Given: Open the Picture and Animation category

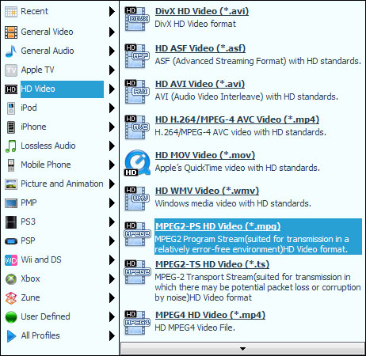Looking at the screenshot, I should click(62, 184).
